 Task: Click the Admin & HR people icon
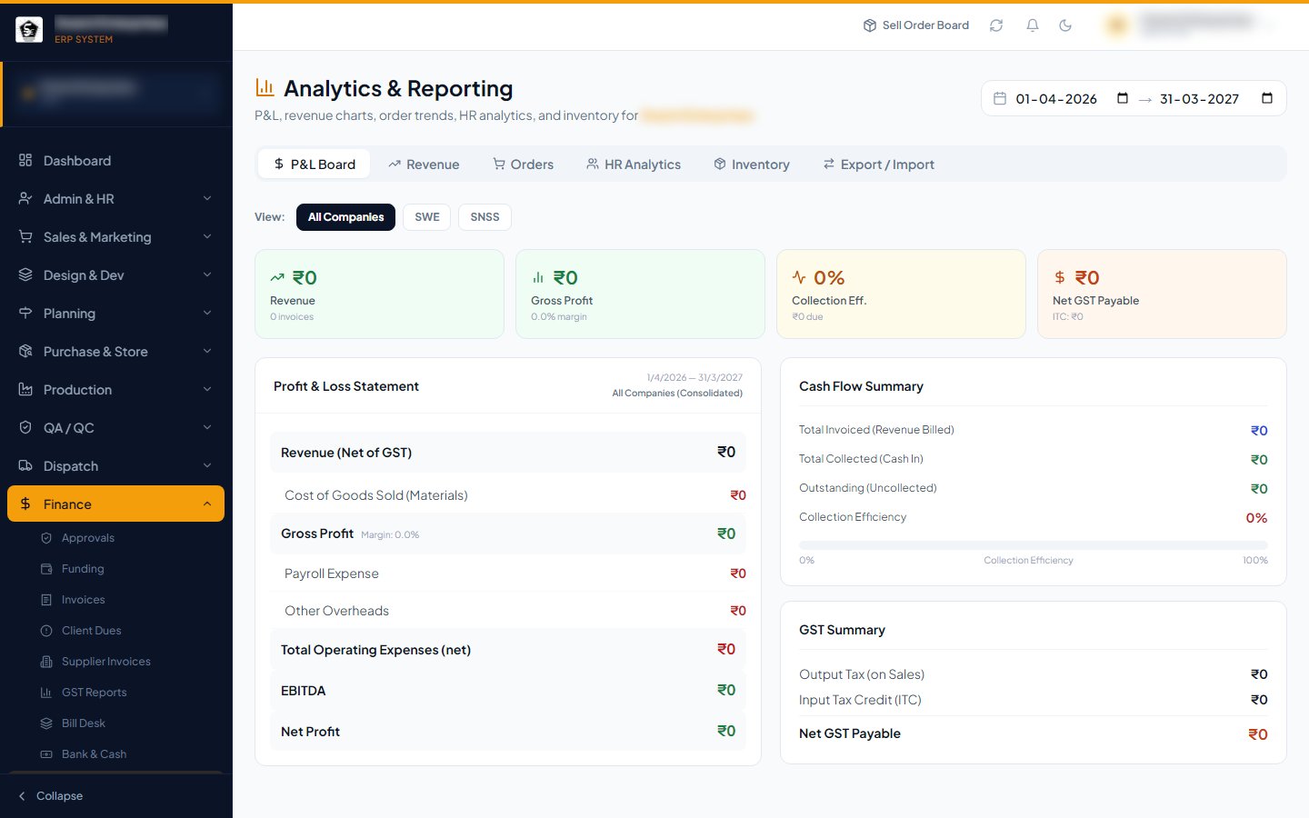point(25,198)
